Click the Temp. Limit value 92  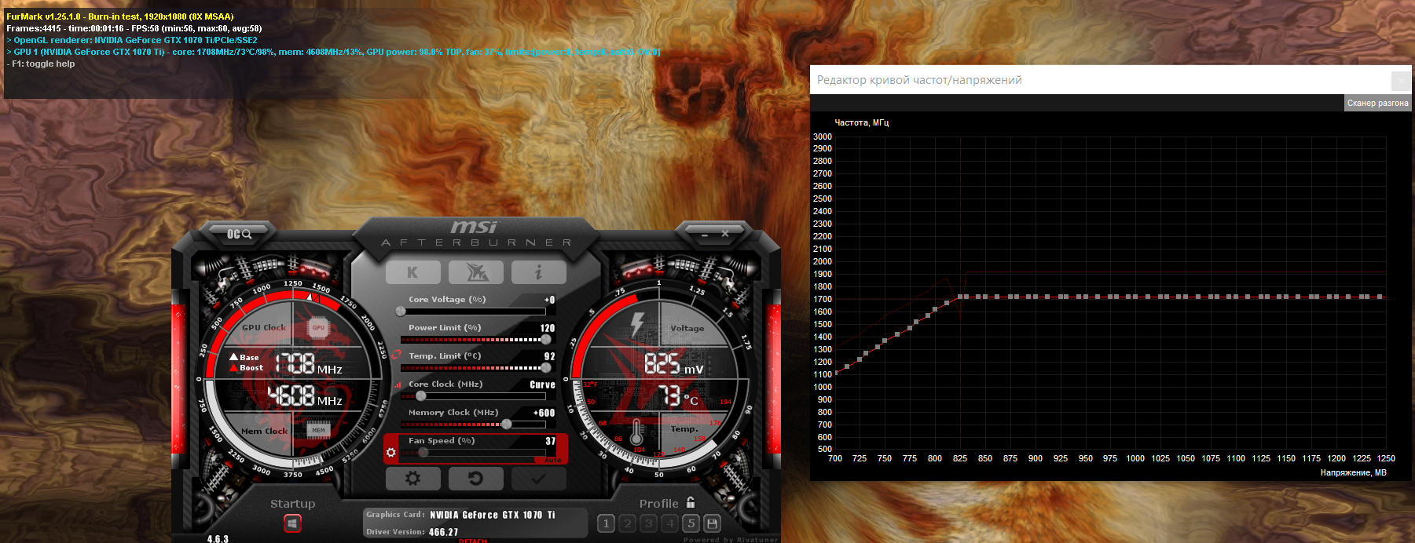tap(550, 356)
